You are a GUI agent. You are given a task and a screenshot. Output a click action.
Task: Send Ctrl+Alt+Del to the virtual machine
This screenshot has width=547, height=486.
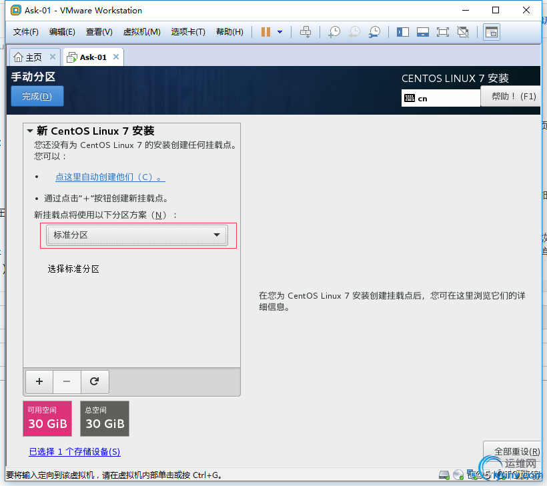click(306, 32)
